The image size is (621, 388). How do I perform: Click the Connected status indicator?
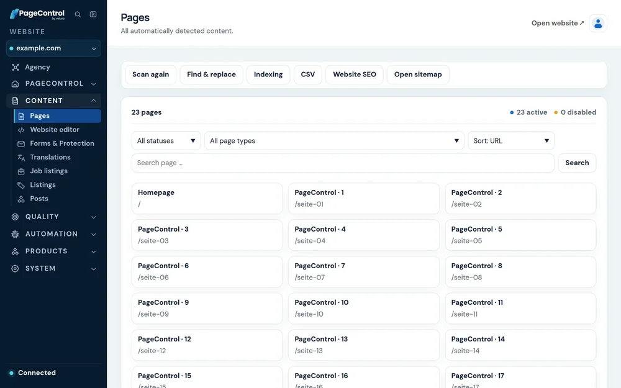tap(32, 373)
